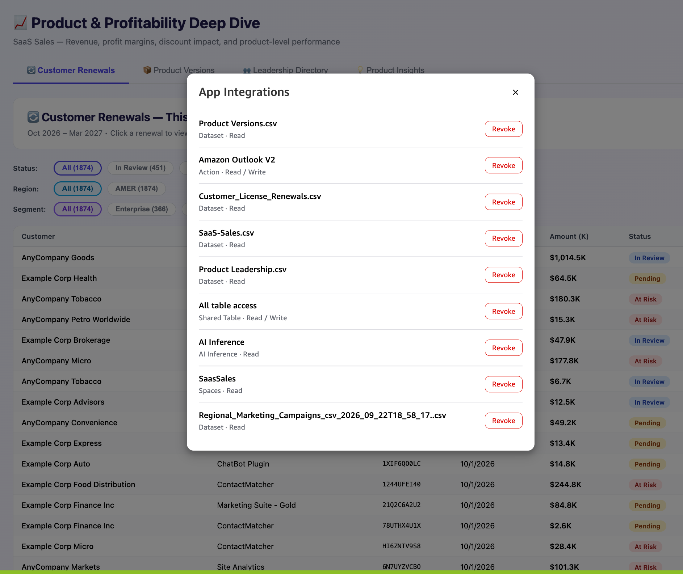Image resolution: width=683 pixels, height=574 pixels.
Task: Revoke AI Inference integration
Action: [503, 348]
